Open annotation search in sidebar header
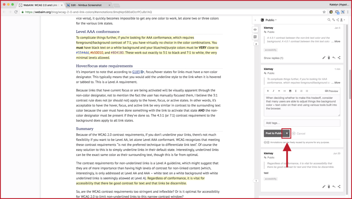Viewport: 352px width, 199px height. (x=329, y=20)
